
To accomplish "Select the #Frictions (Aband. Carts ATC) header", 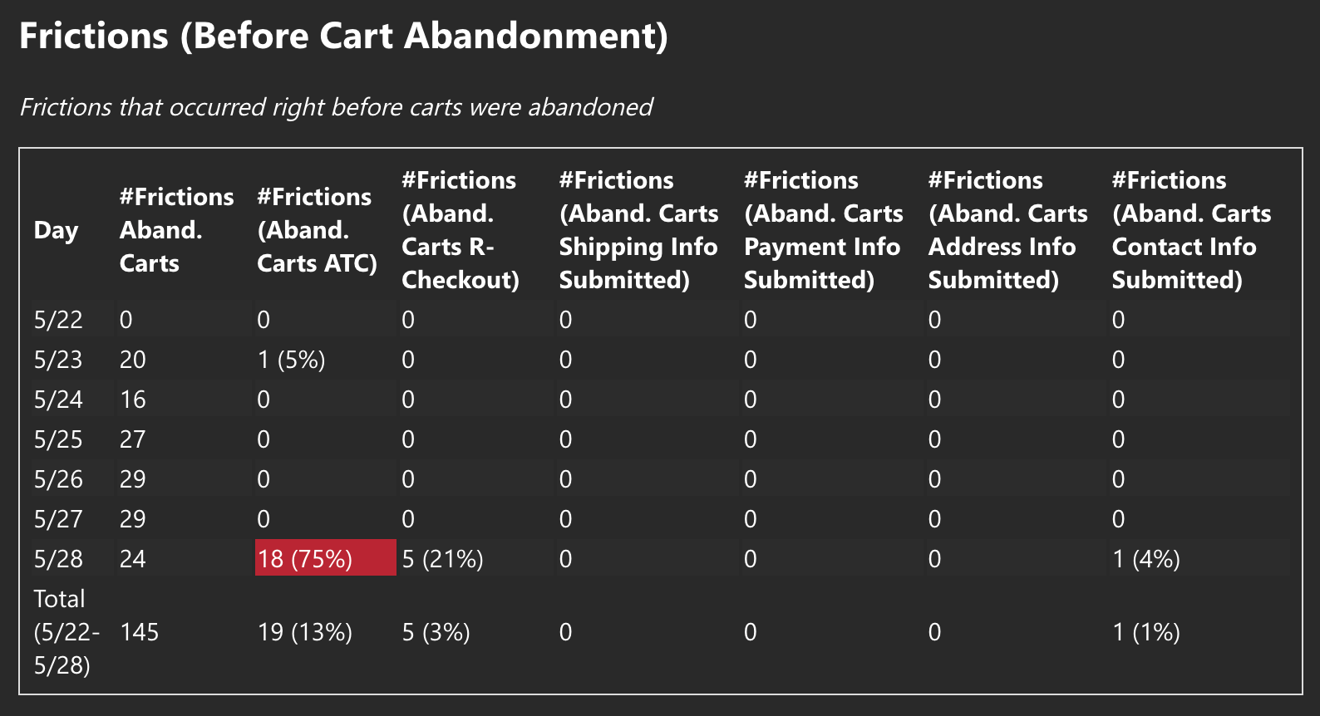I will 317,230.
